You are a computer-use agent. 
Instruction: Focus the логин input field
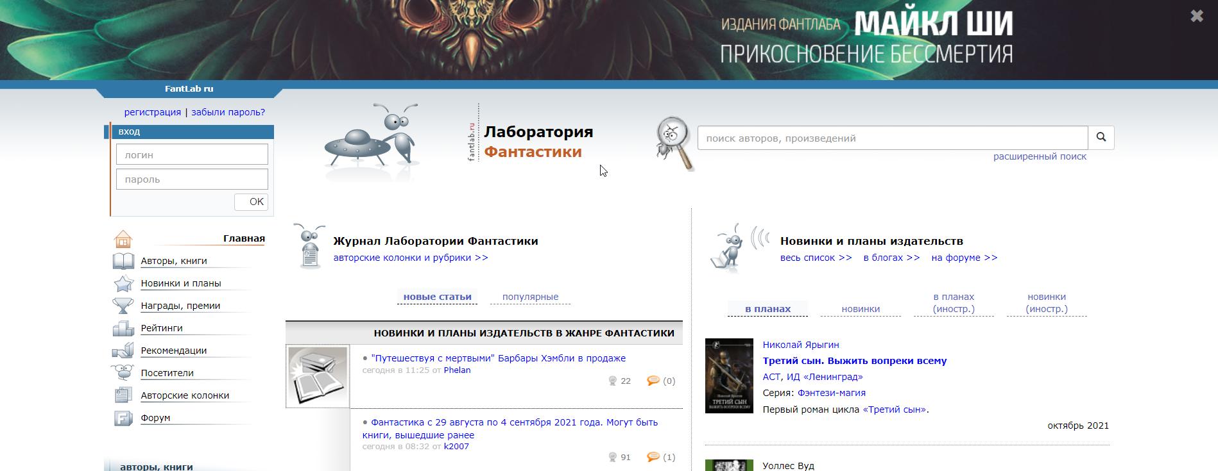click(x=192, y=154)
